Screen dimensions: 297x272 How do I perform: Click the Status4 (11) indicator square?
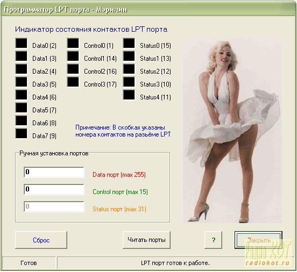tap(129, 95)
